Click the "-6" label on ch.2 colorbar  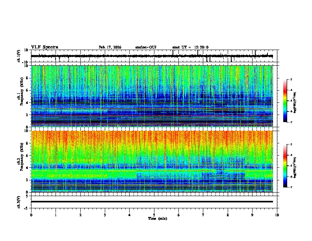coord(291,176)
